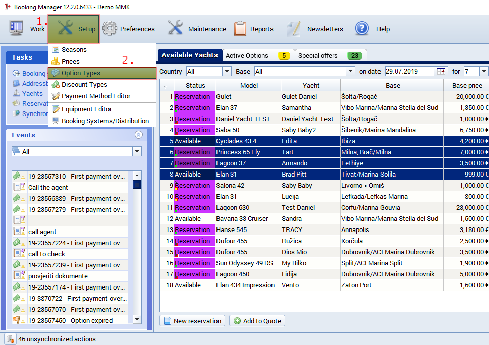
Task: Click the '19-8870722 - First payment' event
Action: click(x=78, y=298)
